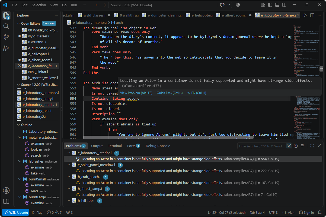
Task: Click the book icon at activity bar bottom
Action: [6, 201]
